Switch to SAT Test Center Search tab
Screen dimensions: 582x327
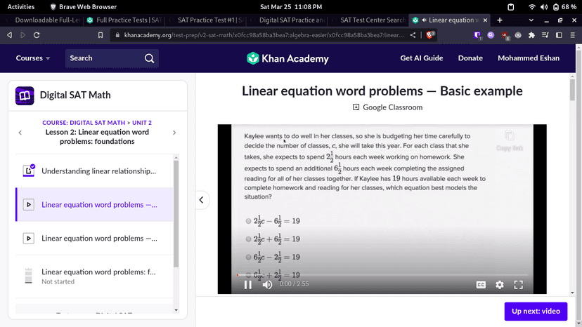click(369, 20)
